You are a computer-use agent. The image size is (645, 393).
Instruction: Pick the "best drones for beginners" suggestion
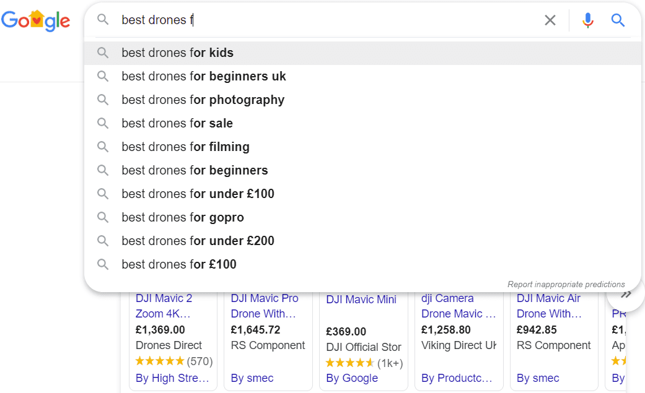point(362,170)
